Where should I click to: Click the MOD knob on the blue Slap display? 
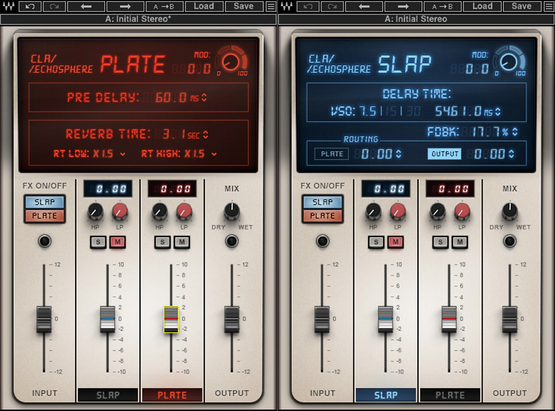[509, 62]
